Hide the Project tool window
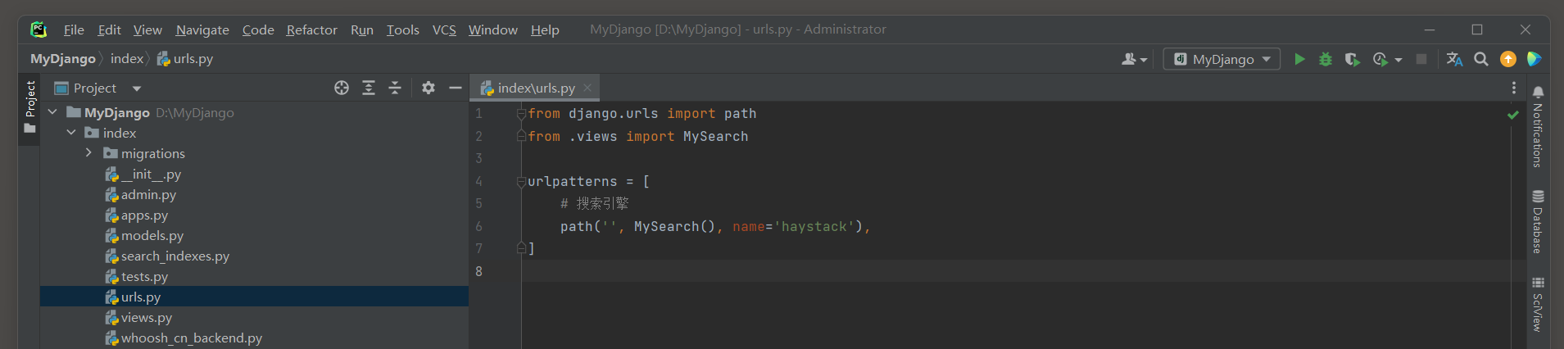1564x349 pixels. pos(456,88)
